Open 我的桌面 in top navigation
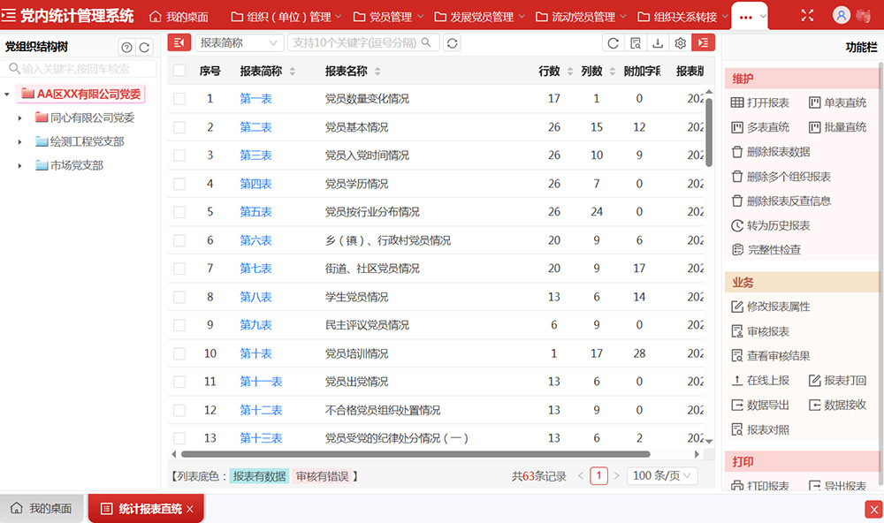 click(179, 16)
